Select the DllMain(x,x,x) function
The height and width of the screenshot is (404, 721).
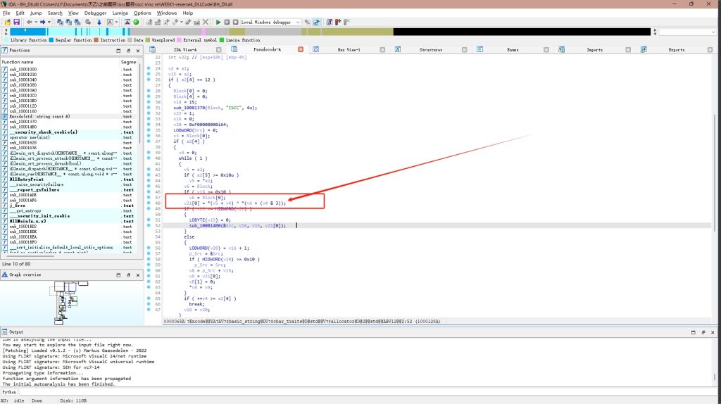27,221
